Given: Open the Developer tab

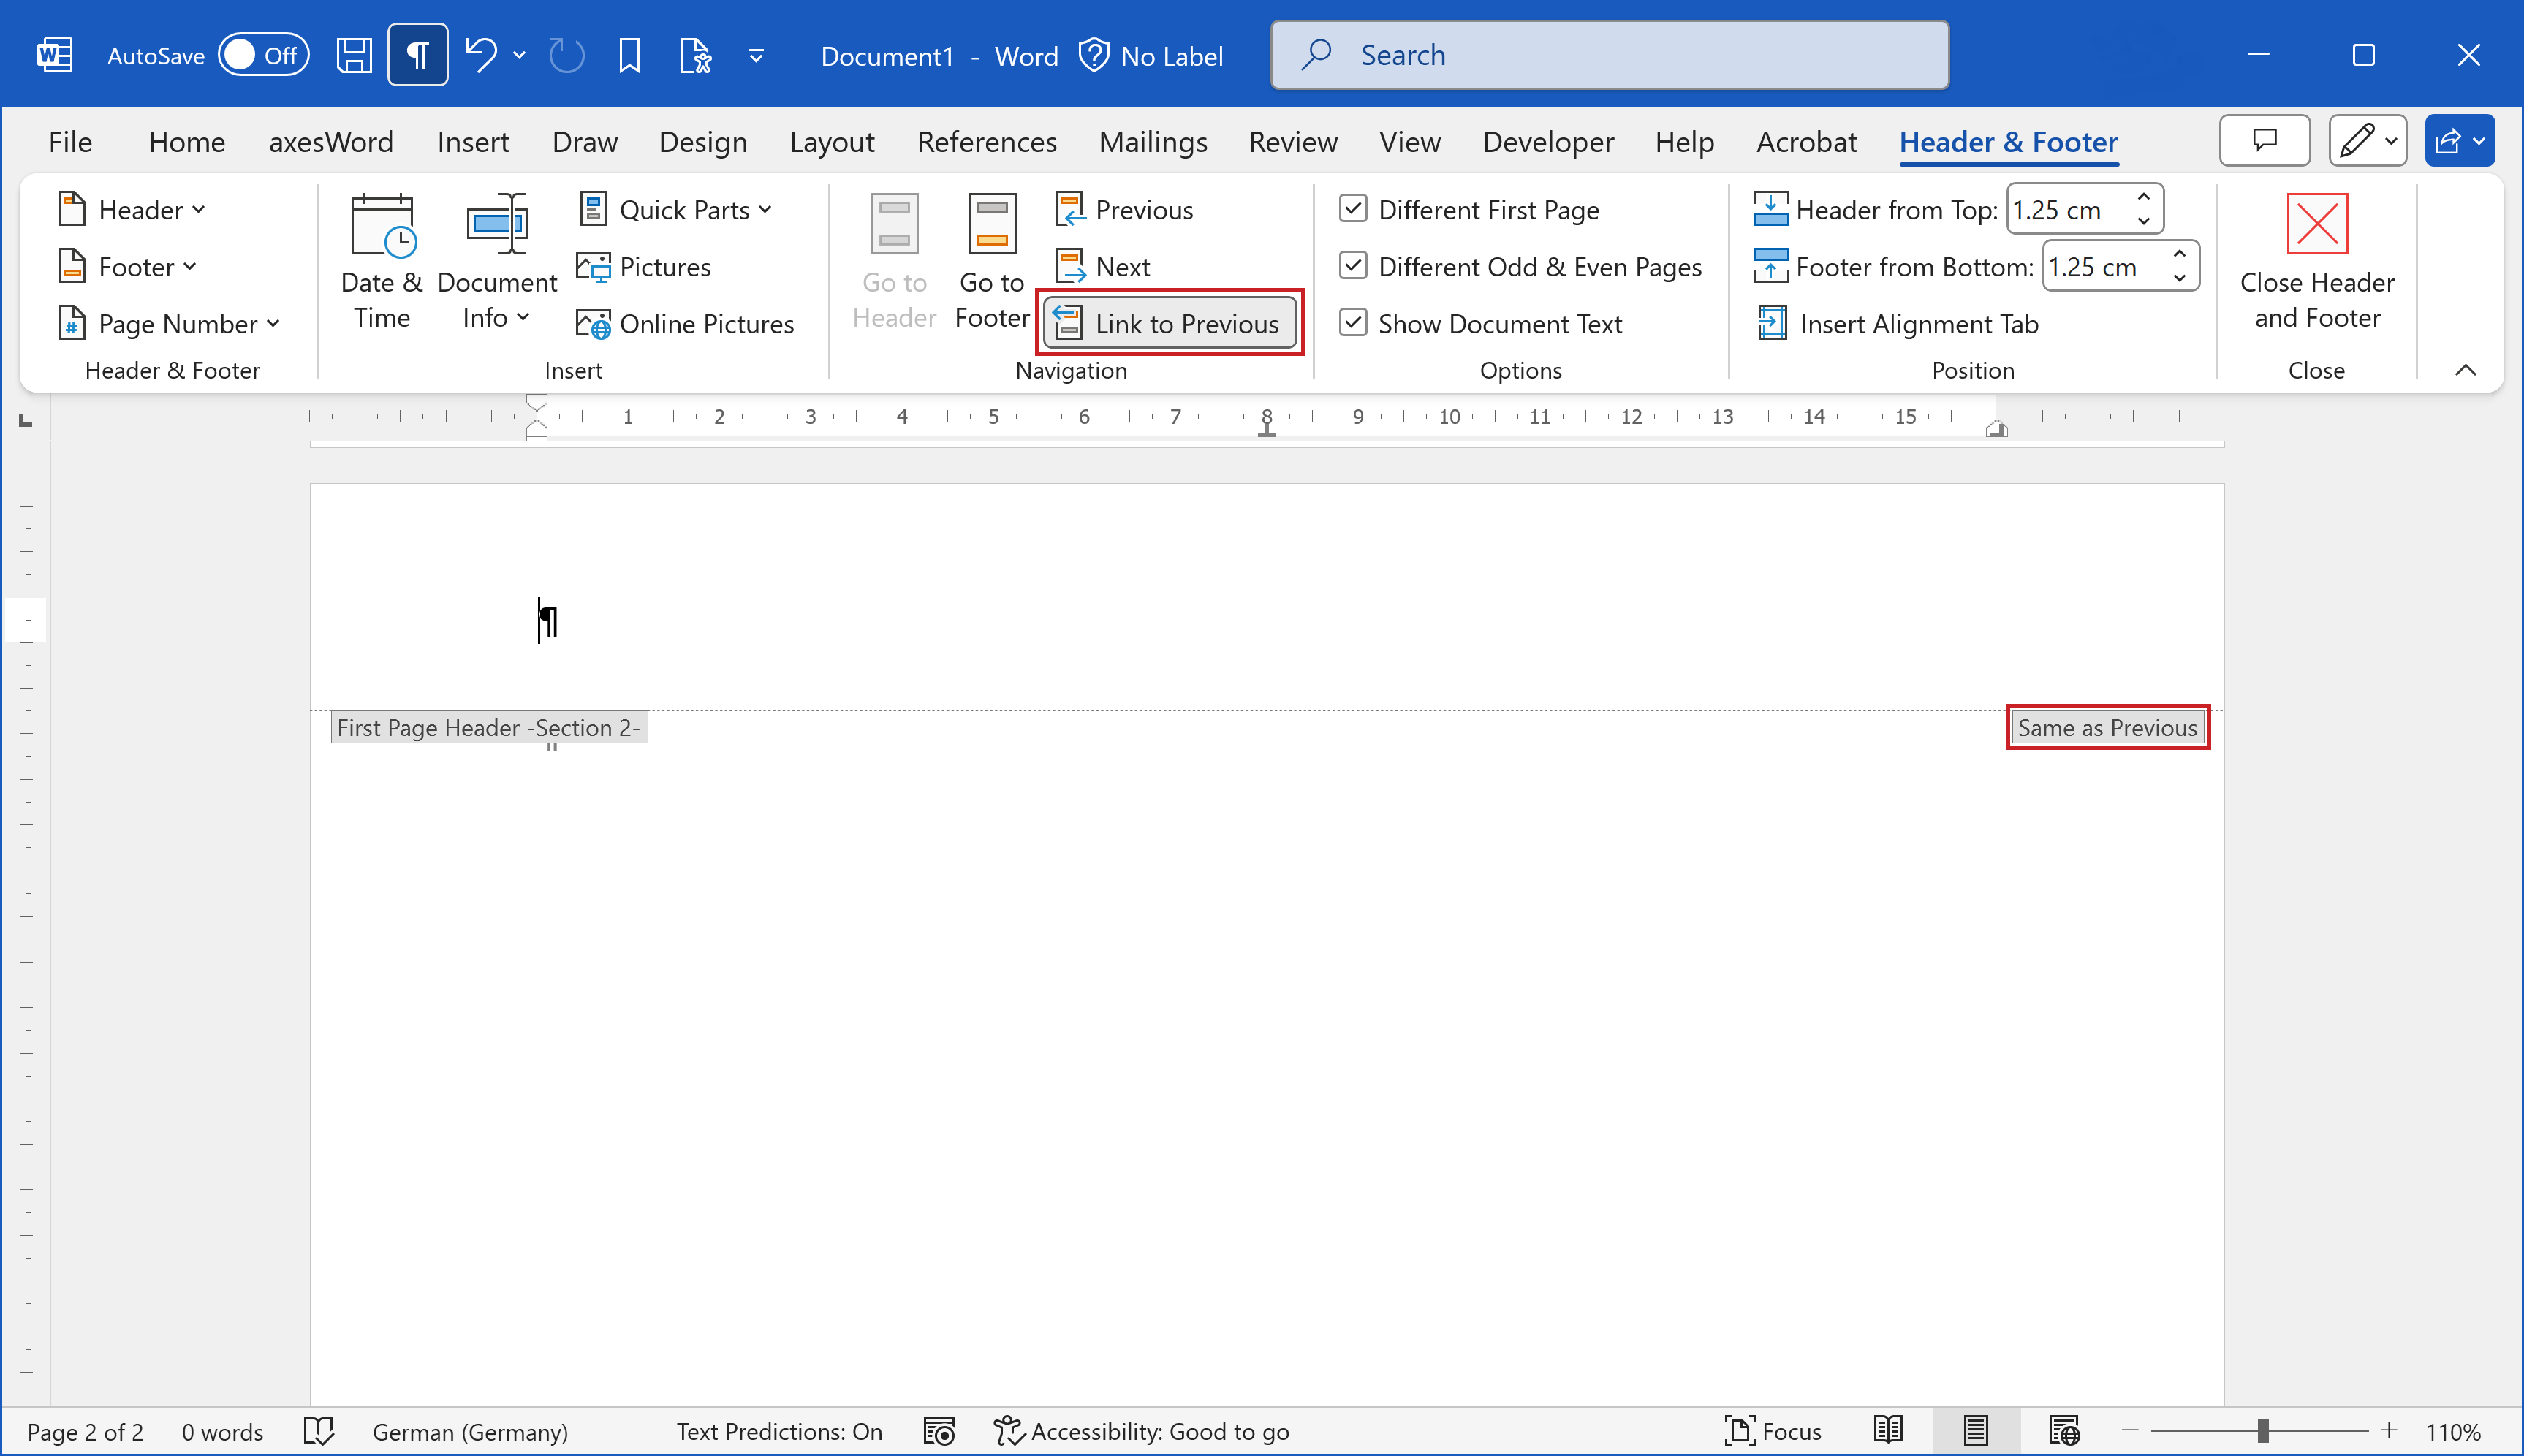Looking at the screenshot, I should [x=1547, y=142].
